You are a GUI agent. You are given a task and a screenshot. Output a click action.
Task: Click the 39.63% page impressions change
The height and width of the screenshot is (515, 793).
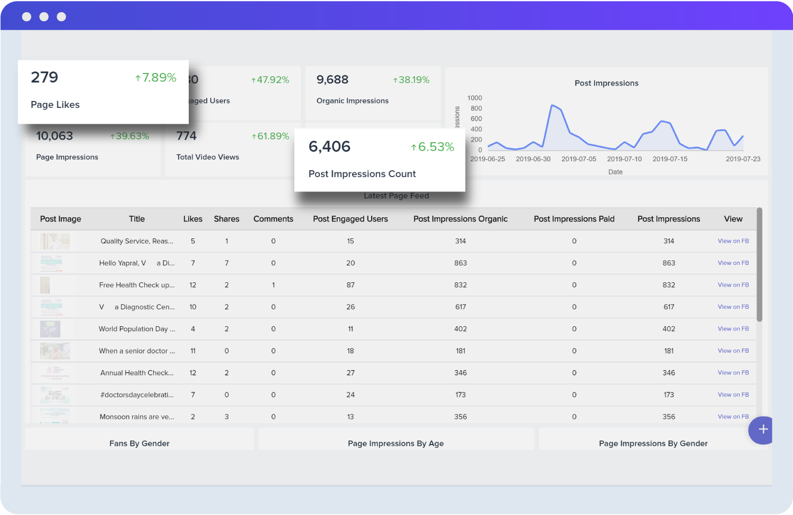130,136
